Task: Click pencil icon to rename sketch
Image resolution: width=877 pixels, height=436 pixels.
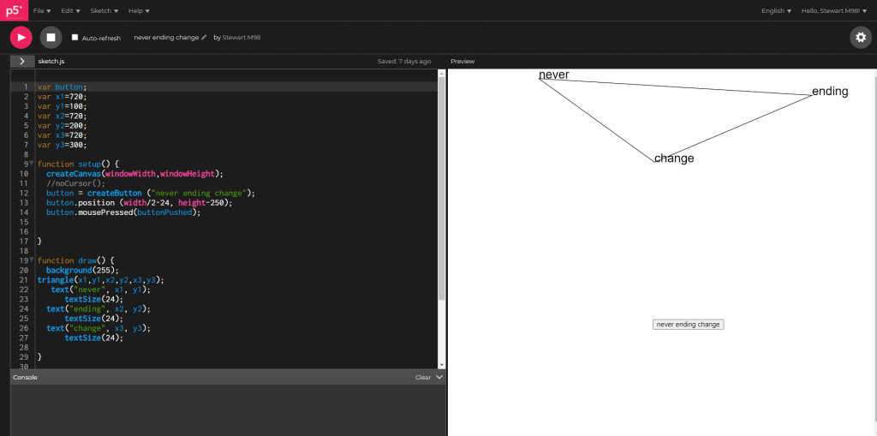Action: click(x=204, y=38)
